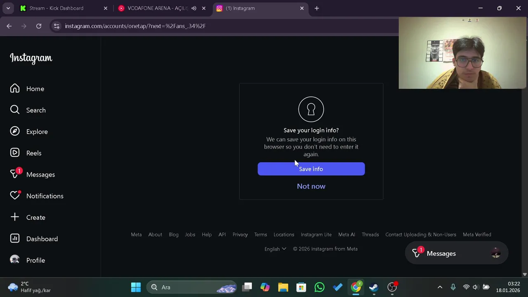Image resolution: width=528 pixels, height=297 pixels.
Task: Click the browser address bar URL
Action: [135, 26]
